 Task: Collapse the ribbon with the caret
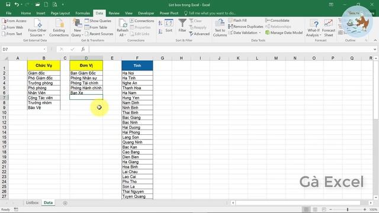pos(375,40)
